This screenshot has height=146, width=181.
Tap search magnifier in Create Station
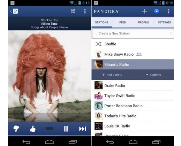tap(95, 33)
